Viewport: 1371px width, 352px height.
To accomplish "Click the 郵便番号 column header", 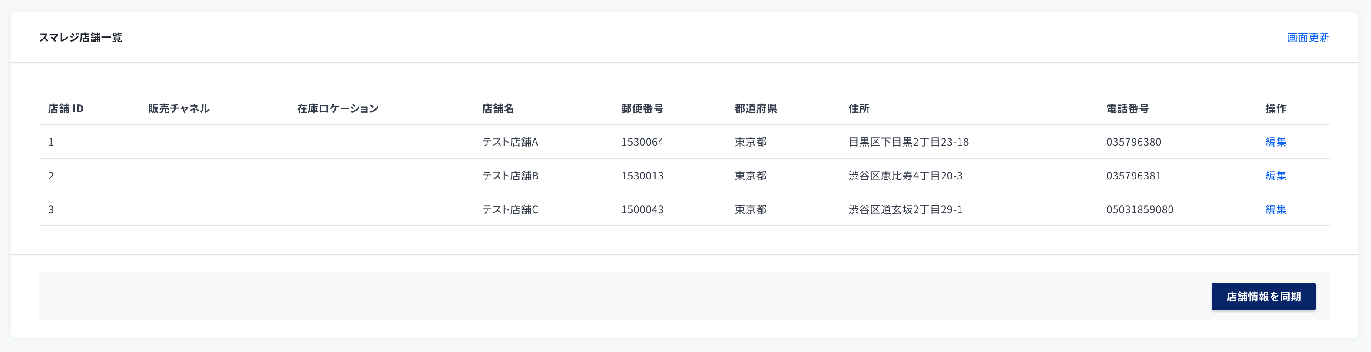I will 642,108.
